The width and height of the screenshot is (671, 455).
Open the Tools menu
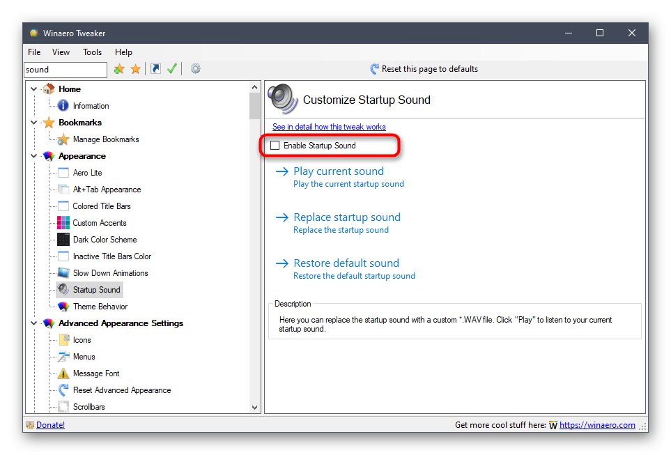point(93,52)
